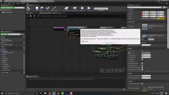Toggle Offset variable visibility eye
This screenshot has width=169, height=95.
pyautogui.click(x=24, y=62)
